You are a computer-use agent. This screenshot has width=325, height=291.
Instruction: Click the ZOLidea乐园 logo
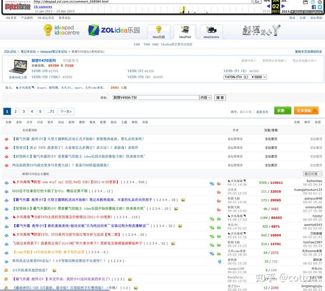click(114, 30)
